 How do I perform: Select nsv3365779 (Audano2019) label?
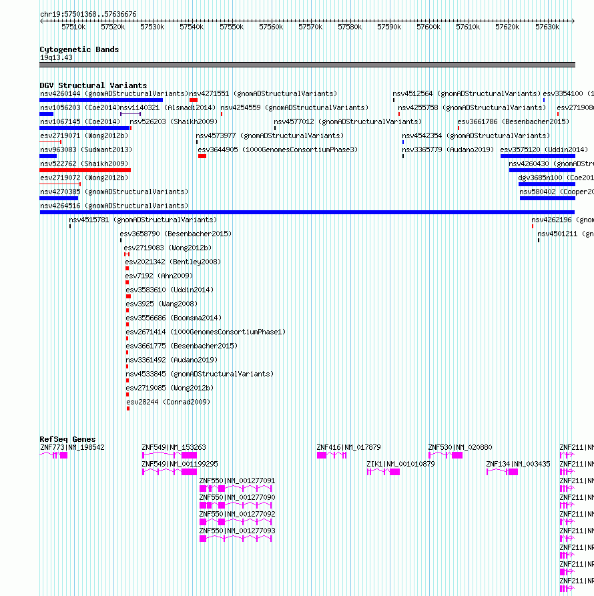pos(448,150)
